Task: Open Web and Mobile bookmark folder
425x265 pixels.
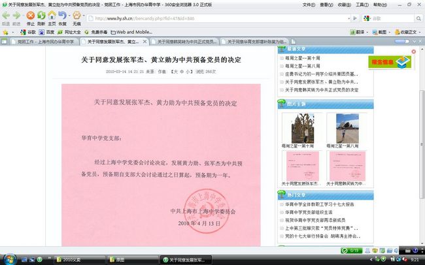Action: [x=131, y=32]
